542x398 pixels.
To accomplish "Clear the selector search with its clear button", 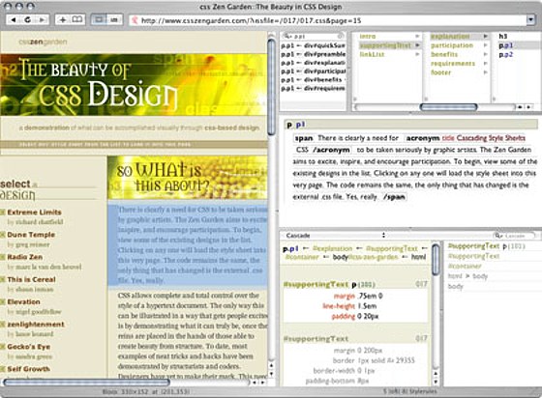I will click(340, 36).
